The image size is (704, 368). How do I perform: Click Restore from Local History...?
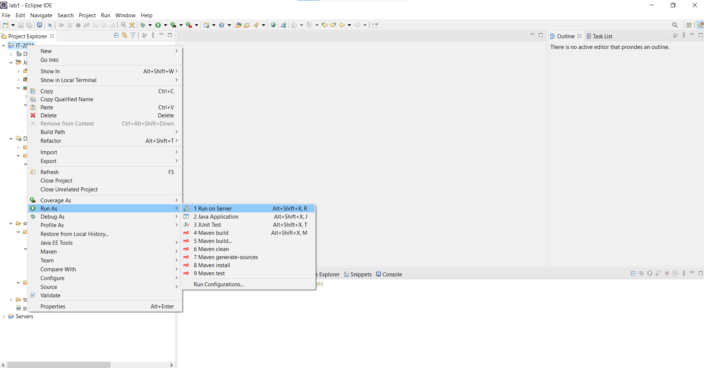[105, 234]
